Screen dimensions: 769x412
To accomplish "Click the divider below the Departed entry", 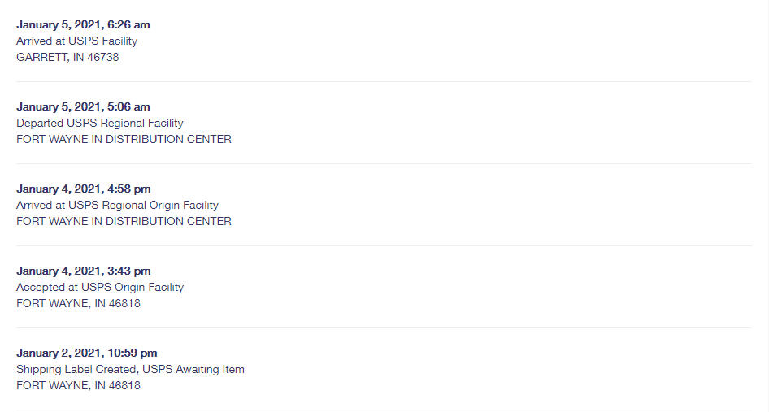I will point(384,164).
